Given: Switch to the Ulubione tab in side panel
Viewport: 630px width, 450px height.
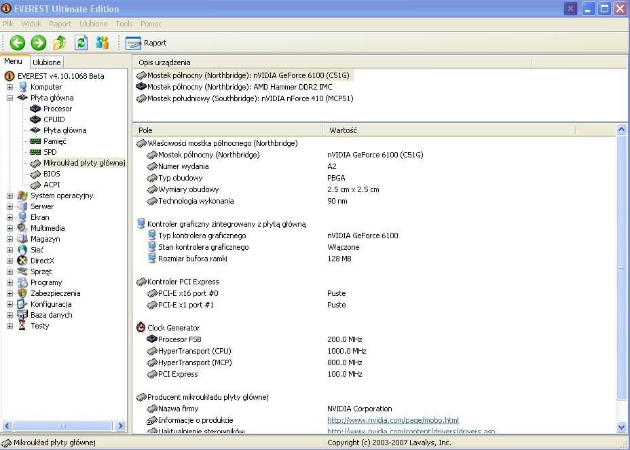Looking at the screenshot, I should click(47, 62).
